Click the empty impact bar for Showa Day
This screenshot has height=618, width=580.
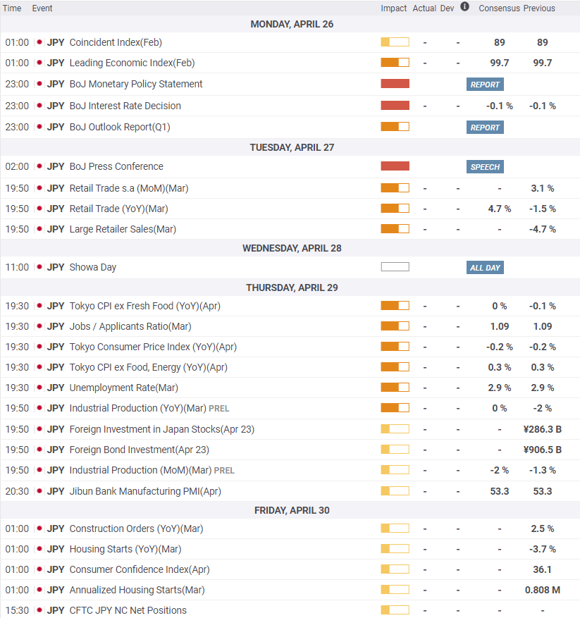tap(395, 267)
